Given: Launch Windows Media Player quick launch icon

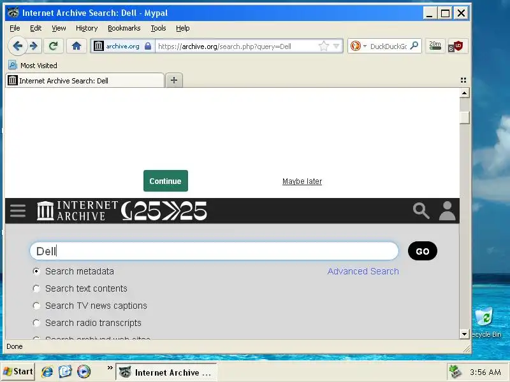Looking at the screenshot, I should click(84, 372).
